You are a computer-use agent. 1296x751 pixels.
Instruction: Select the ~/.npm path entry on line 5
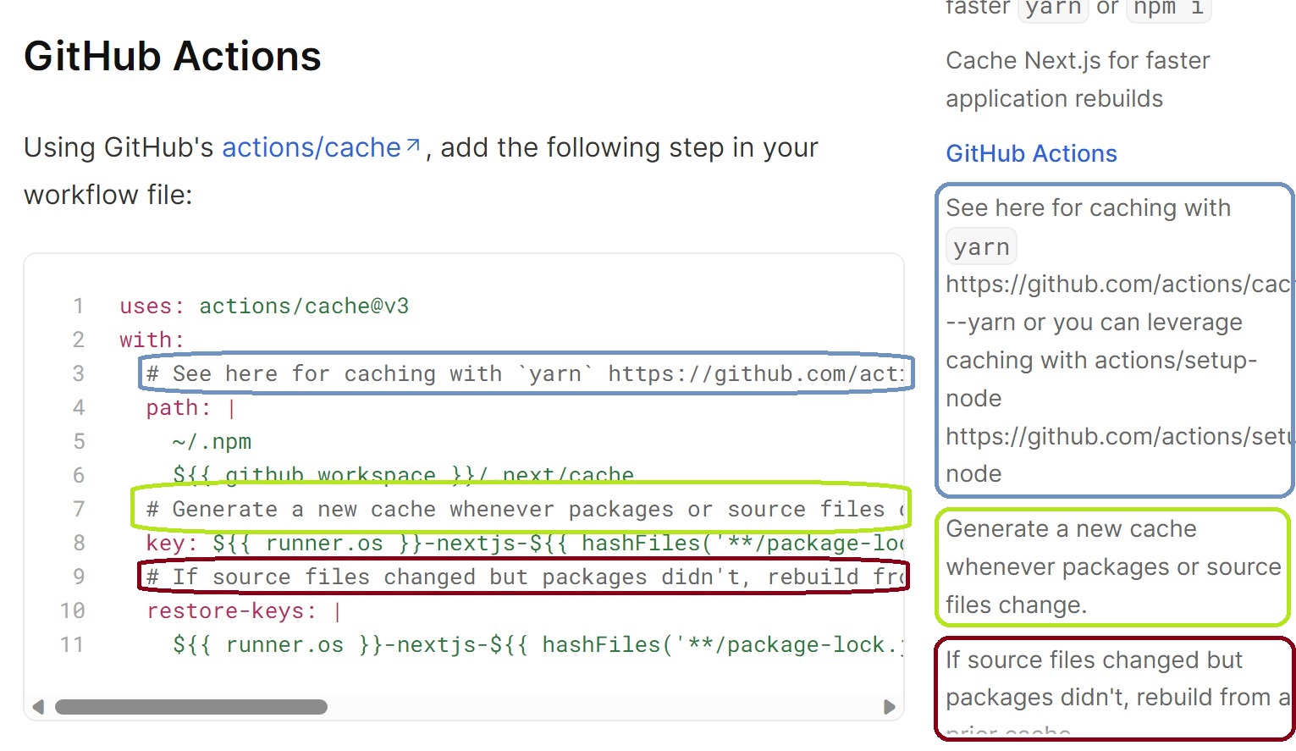tap(211, 441)
